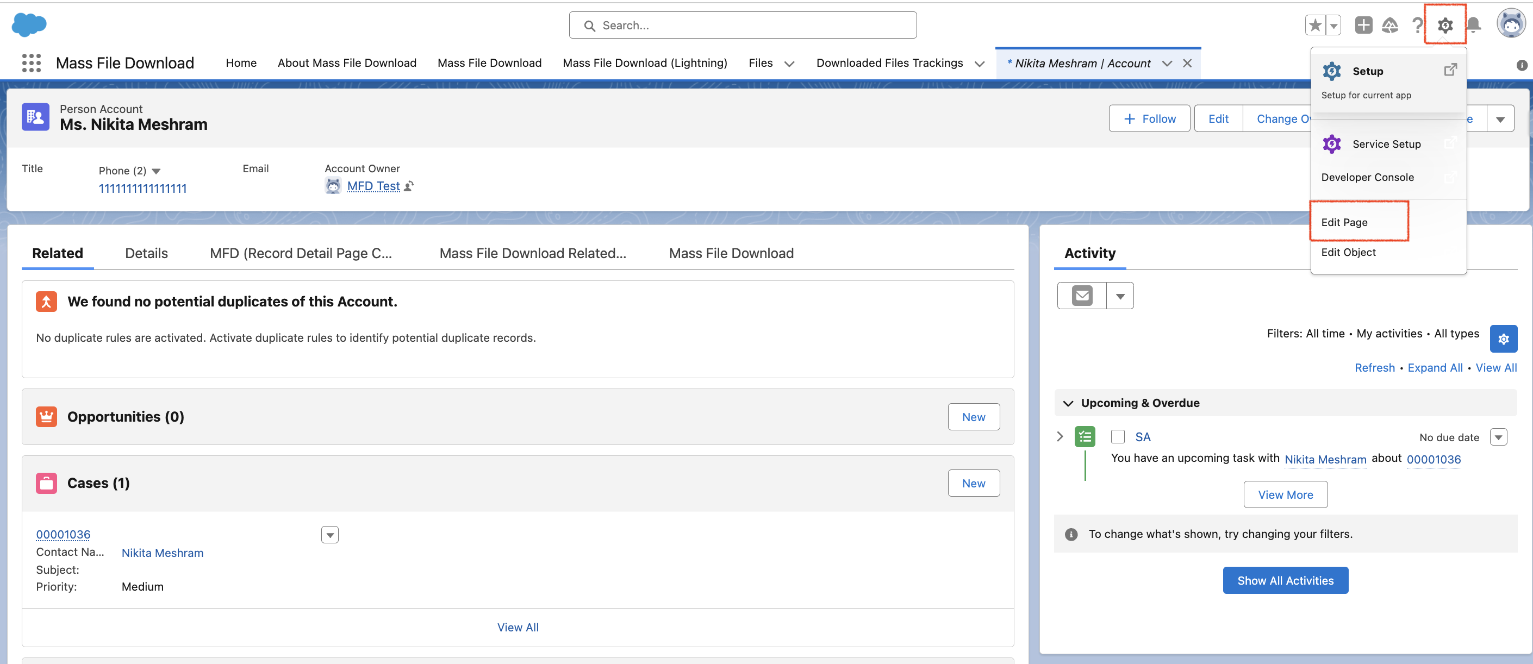1533x664 pixels.
Task: Open the MFD Test owner link
Action: (x=373, y=186)
